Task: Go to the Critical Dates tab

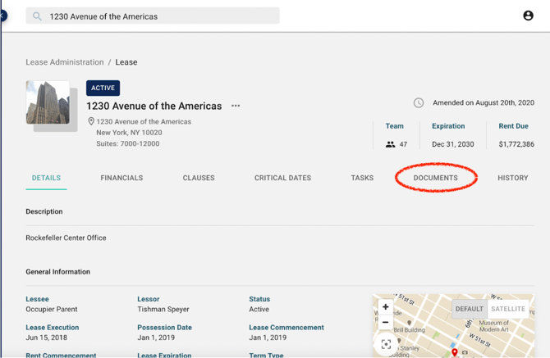Action: (x=282, y=178)
